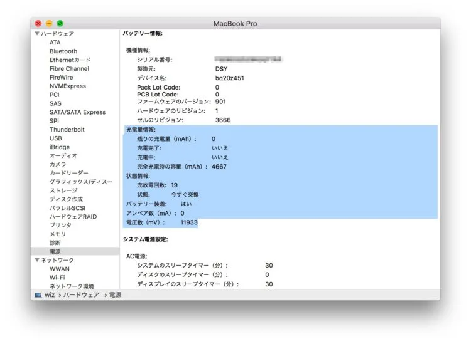The height and width of the screenshot is (344, 471).
Task: Select iBridge in the sidebar
Action: (60, 147)
